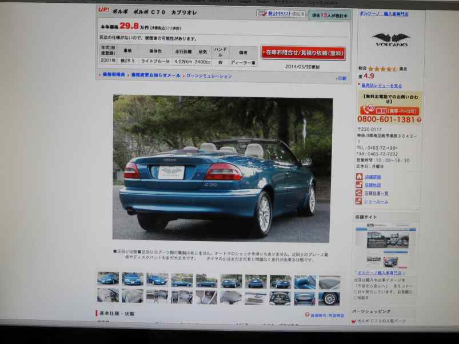This screenshot has width=459, height=344.
Task: Select tenth top-row soft-top cover thumbnail
Action: click(x=329, y=282)
